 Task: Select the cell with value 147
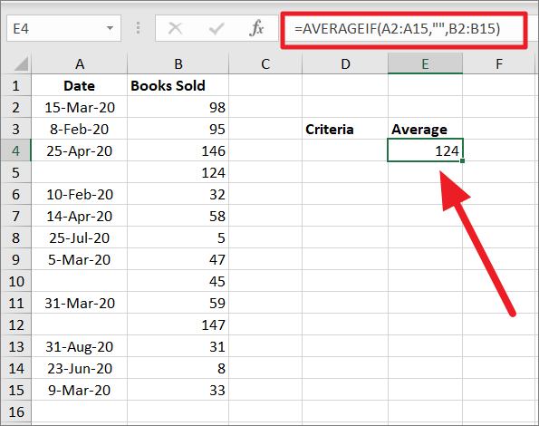(178, 324)
